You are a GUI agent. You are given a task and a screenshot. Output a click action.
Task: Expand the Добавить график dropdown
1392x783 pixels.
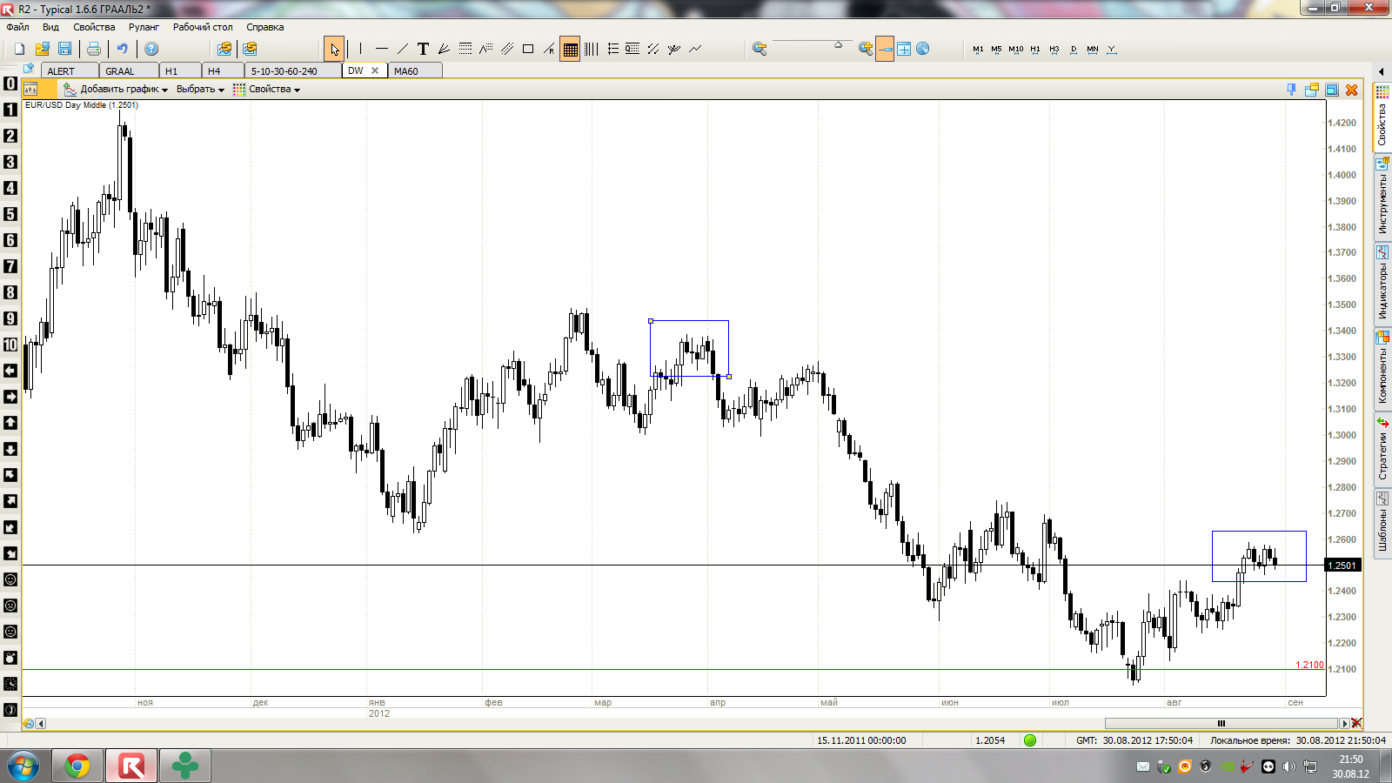coord(116,89)
